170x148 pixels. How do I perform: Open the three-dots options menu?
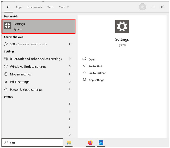click(x=153, y=7)
